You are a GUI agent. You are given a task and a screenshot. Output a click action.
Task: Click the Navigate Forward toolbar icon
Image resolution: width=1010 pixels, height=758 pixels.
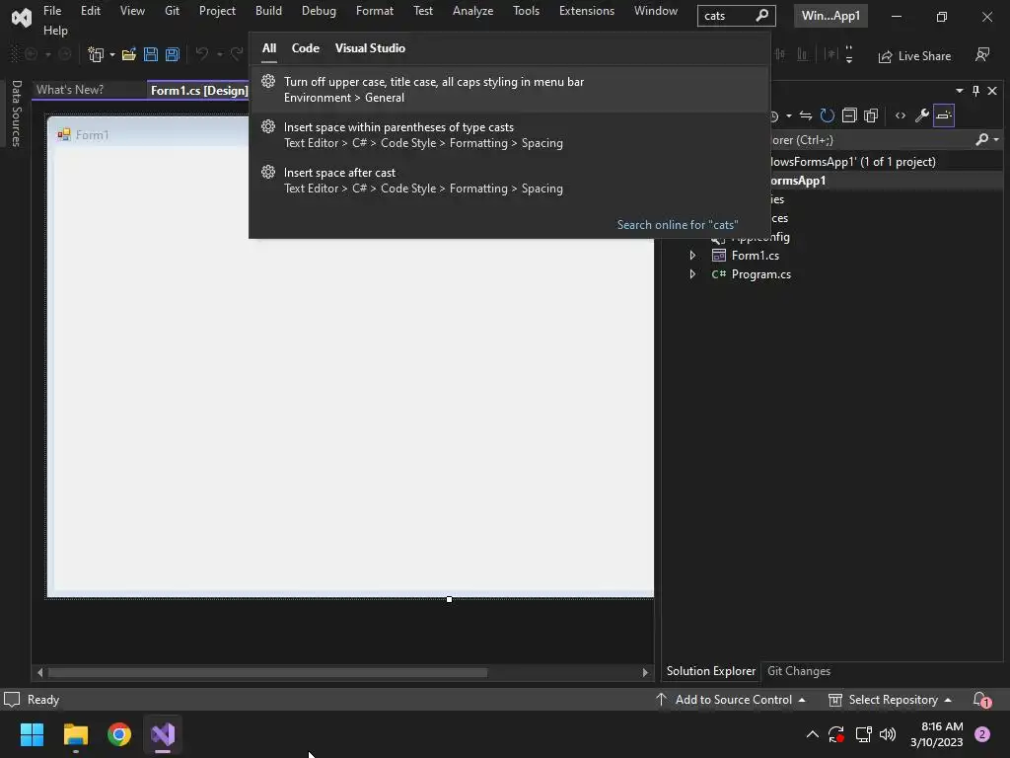(64, 55)
